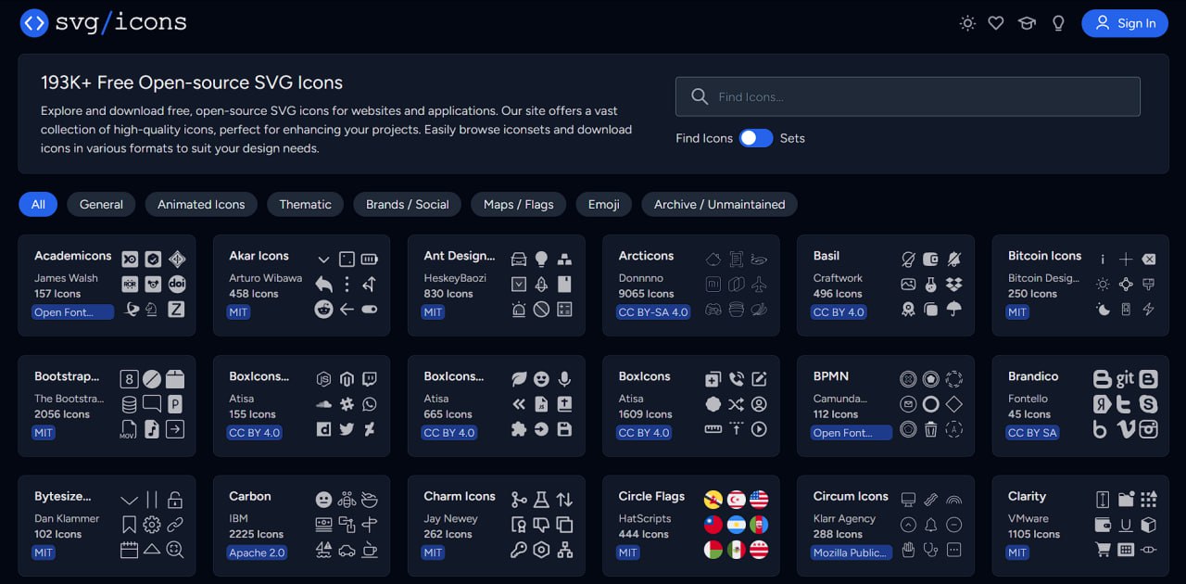Choose the Twitter bird in the 155-icon BoxIcons card
The image size is (1186, 584).
click(347, 429)
